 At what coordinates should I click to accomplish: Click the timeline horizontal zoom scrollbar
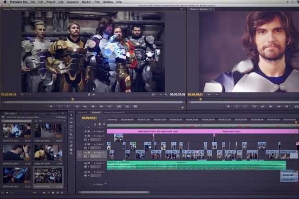click(x=114, y=193)
